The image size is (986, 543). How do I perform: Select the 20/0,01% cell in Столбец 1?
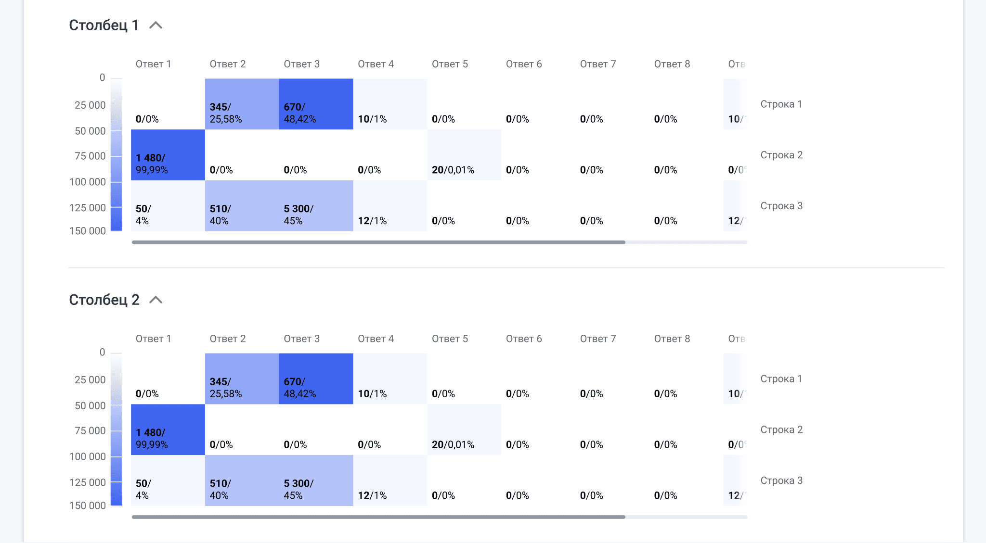[464, 155]
